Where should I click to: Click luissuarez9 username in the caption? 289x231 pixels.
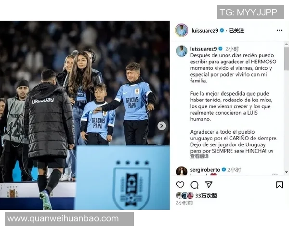tap(203, 49)
